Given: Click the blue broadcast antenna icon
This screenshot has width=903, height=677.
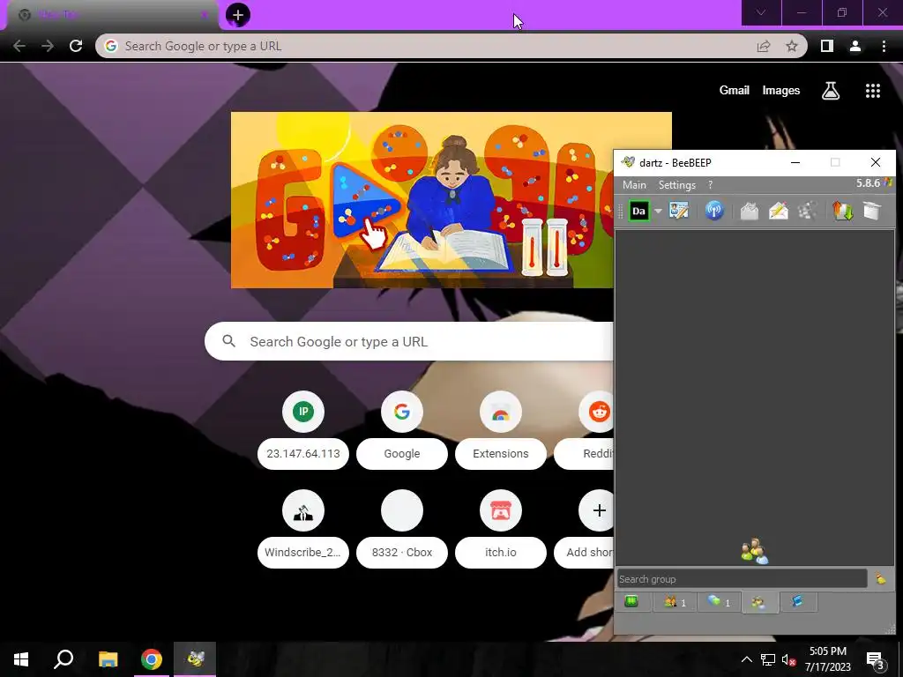Looking at the screenshot, I should (714, 211).
